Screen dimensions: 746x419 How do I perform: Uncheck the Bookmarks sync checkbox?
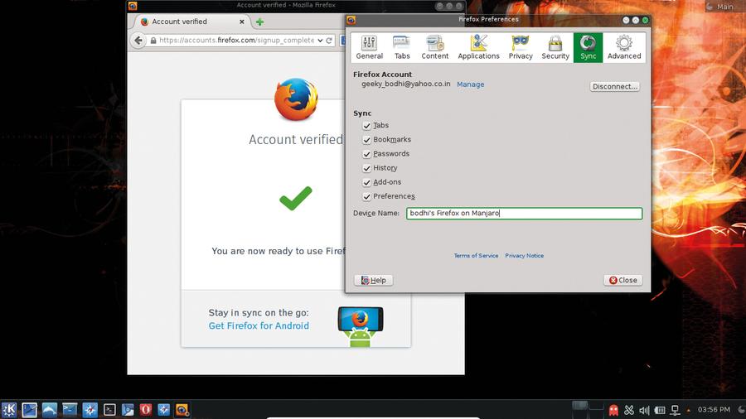(366, 140)
